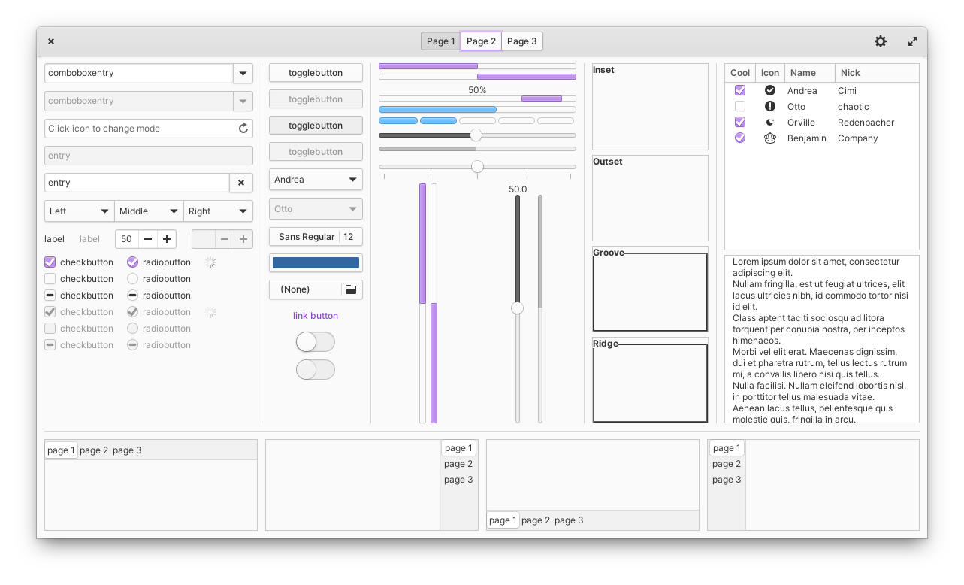This screenshot has height=585, width=964.
Task: Increase the spin value with plus
Action: click(167, 239)
